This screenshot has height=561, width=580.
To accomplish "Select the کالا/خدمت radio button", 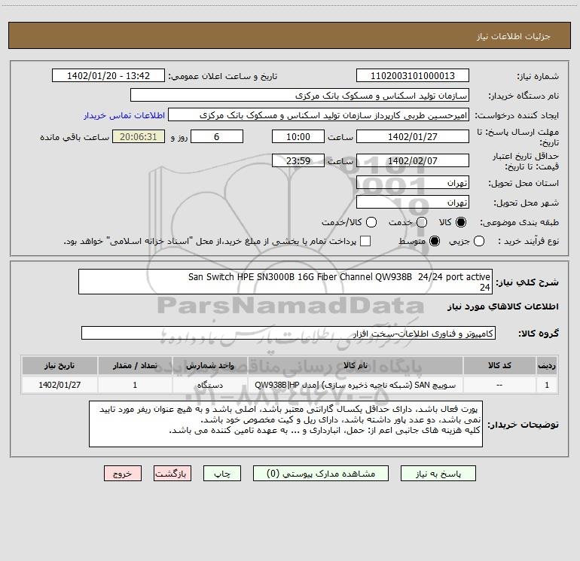I will [371, 222].
